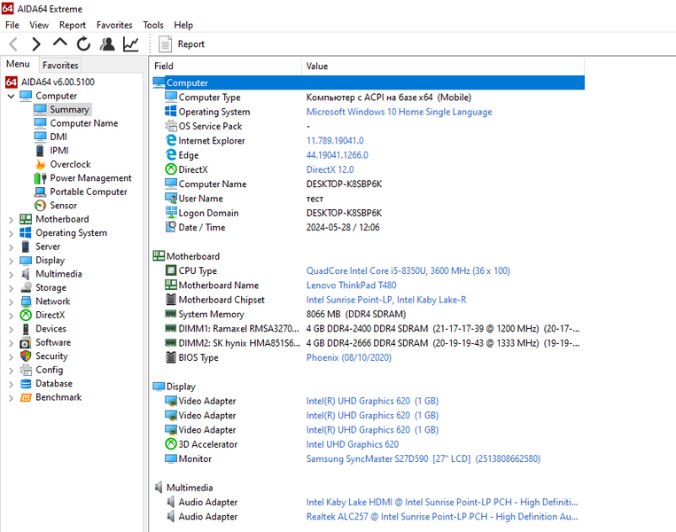Expand the Server tree arrow
Image resolution: width=676 pixels, height=532 pixels.
pyautogui.click(x=12, y=247)
